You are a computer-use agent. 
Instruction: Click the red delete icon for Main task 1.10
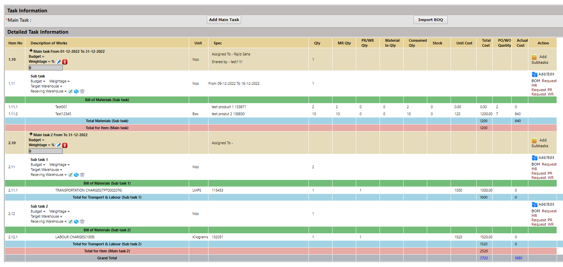[65, 62]
